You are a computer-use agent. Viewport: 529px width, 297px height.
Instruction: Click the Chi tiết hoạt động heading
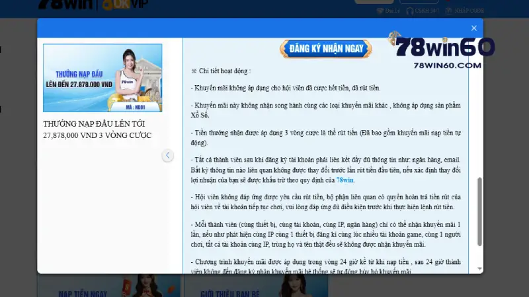pyautogui.click(x=221, y=71)
